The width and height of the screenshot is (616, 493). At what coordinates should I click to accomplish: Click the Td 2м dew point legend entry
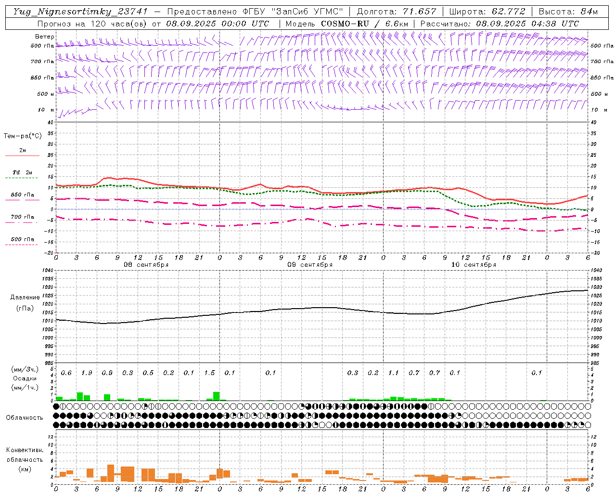(22, 174)
